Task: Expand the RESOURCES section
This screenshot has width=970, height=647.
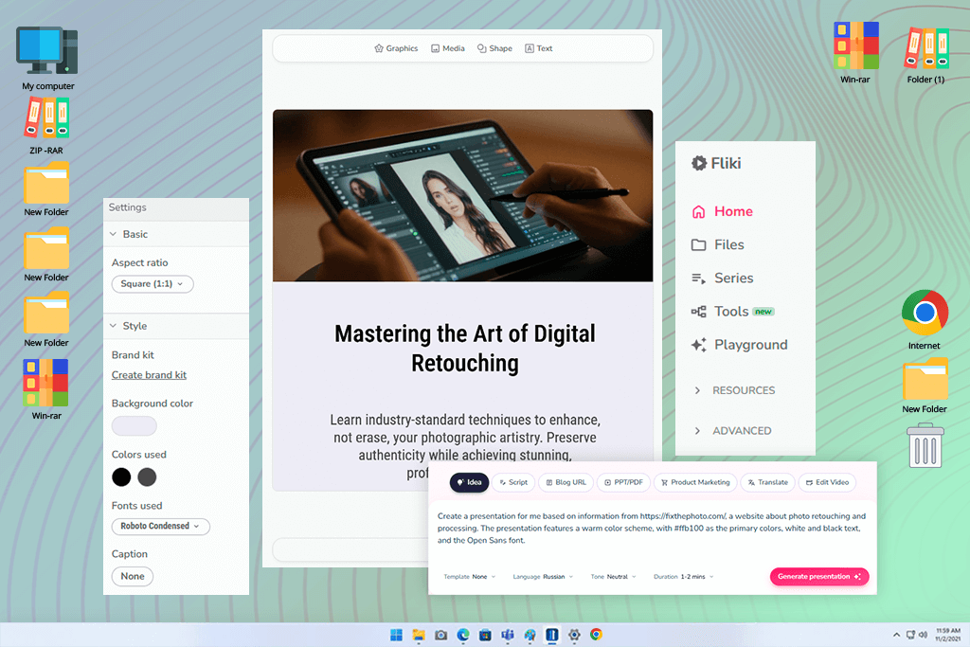Action: tap(734, 390)
